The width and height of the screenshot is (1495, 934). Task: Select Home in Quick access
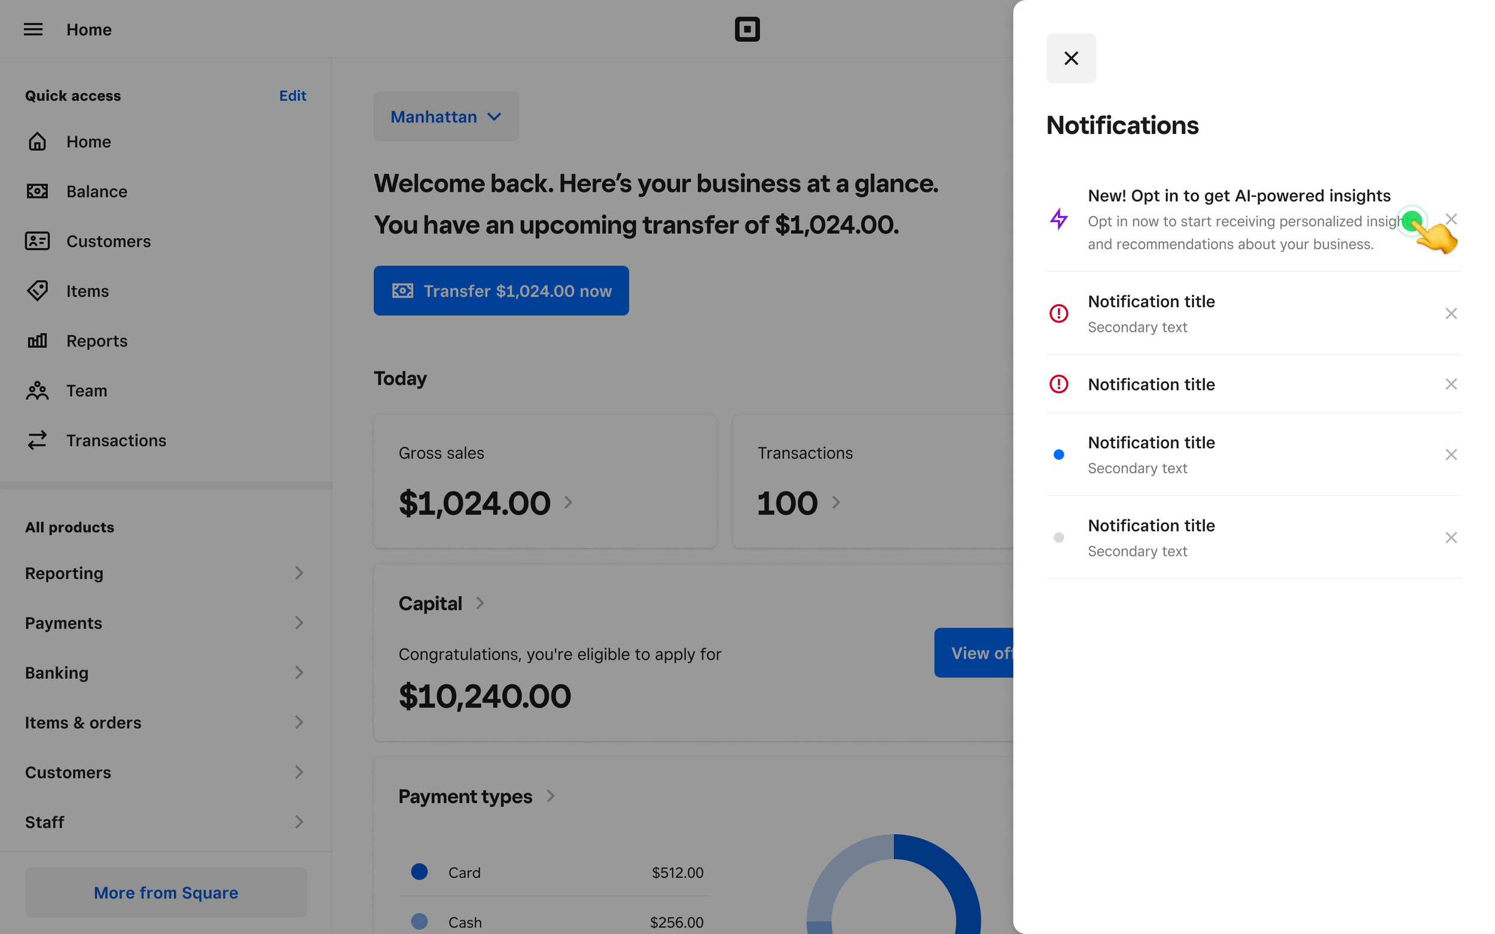pos(89,142)
